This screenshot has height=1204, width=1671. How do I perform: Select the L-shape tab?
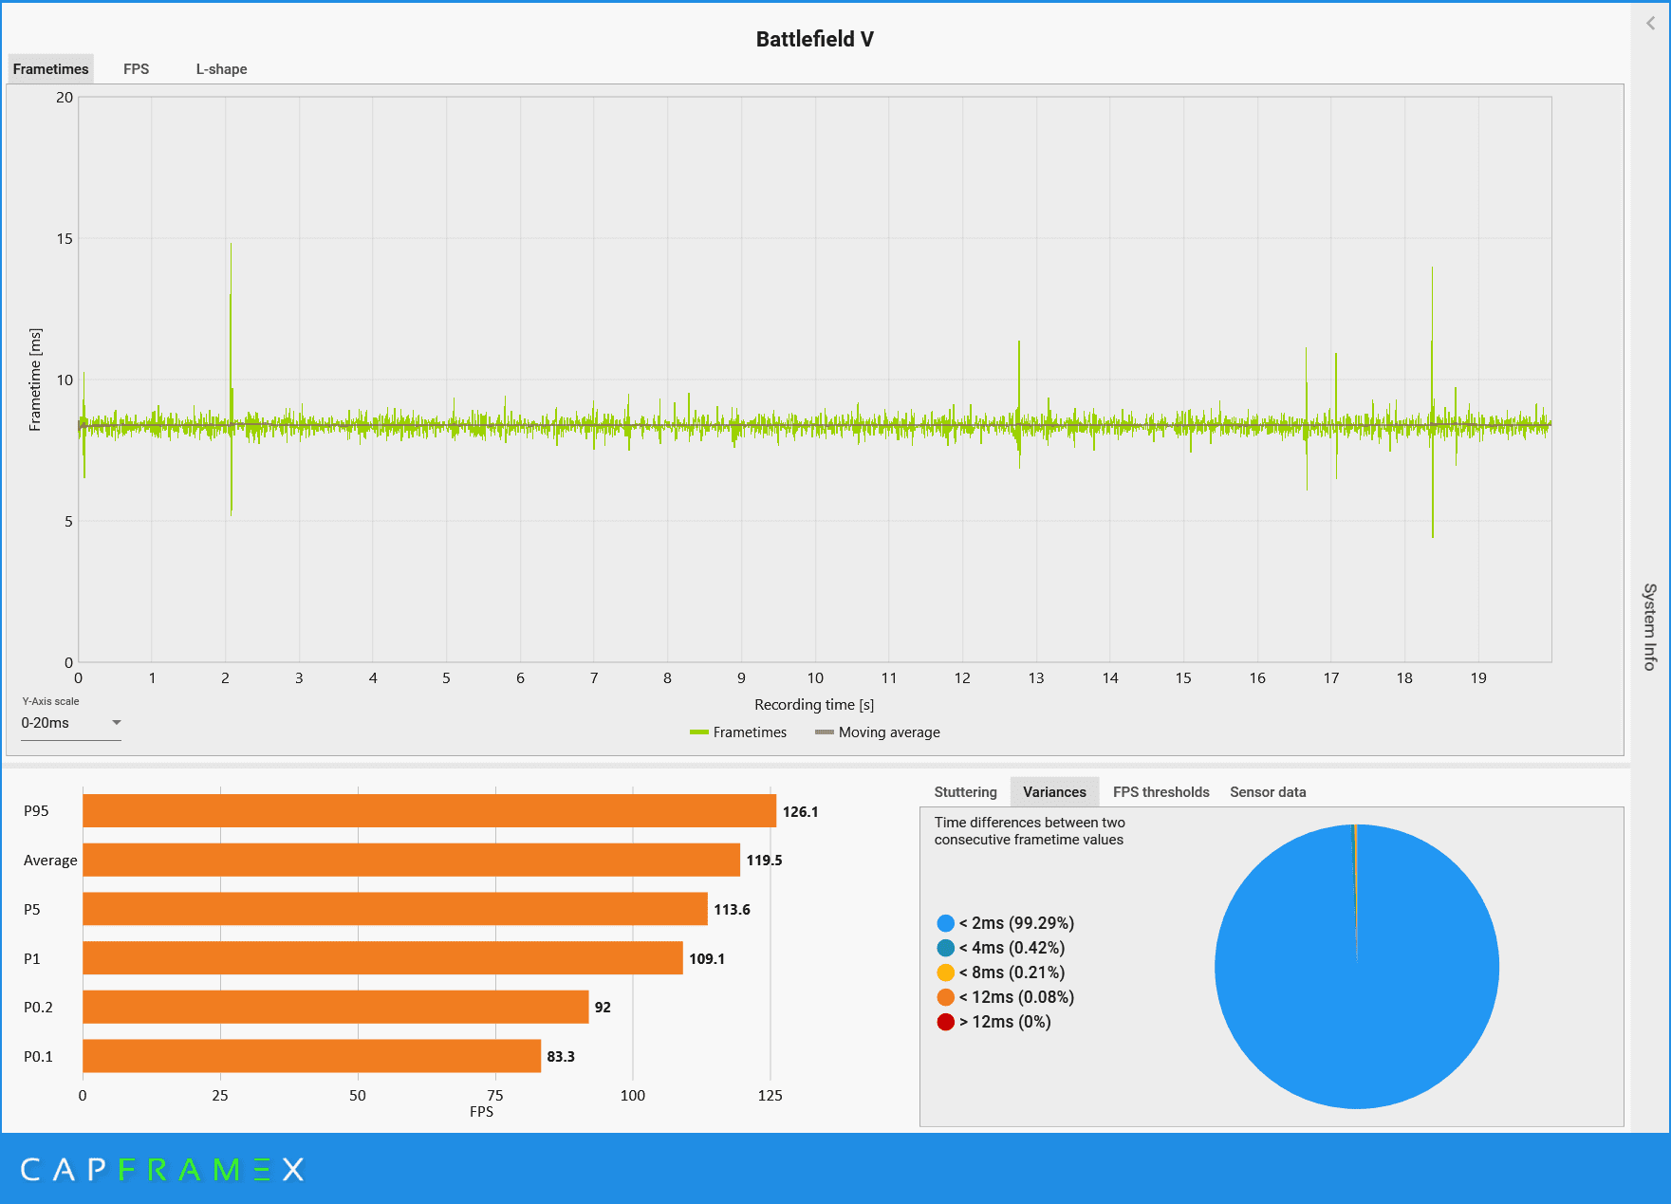click(221, 69)
